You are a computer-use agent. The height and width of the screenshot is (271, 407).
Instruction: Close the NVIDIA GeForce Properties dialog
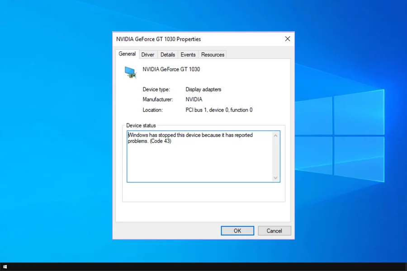click(x=287, y=39)
